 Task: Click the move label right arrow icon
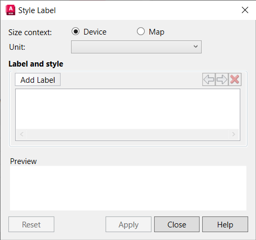(222, 80)
